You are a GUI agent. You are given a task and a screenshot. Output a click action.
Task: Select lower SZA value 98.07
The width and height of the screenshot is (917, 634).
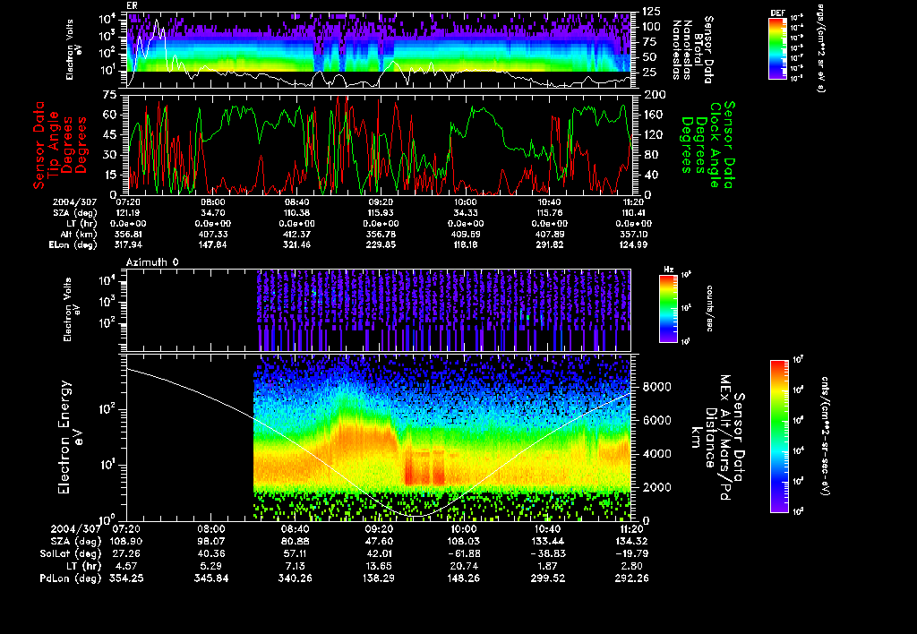(211, 541)
